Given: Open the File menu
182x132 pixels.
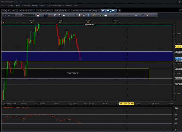Looking at the screenshot, I should [3, 6].
